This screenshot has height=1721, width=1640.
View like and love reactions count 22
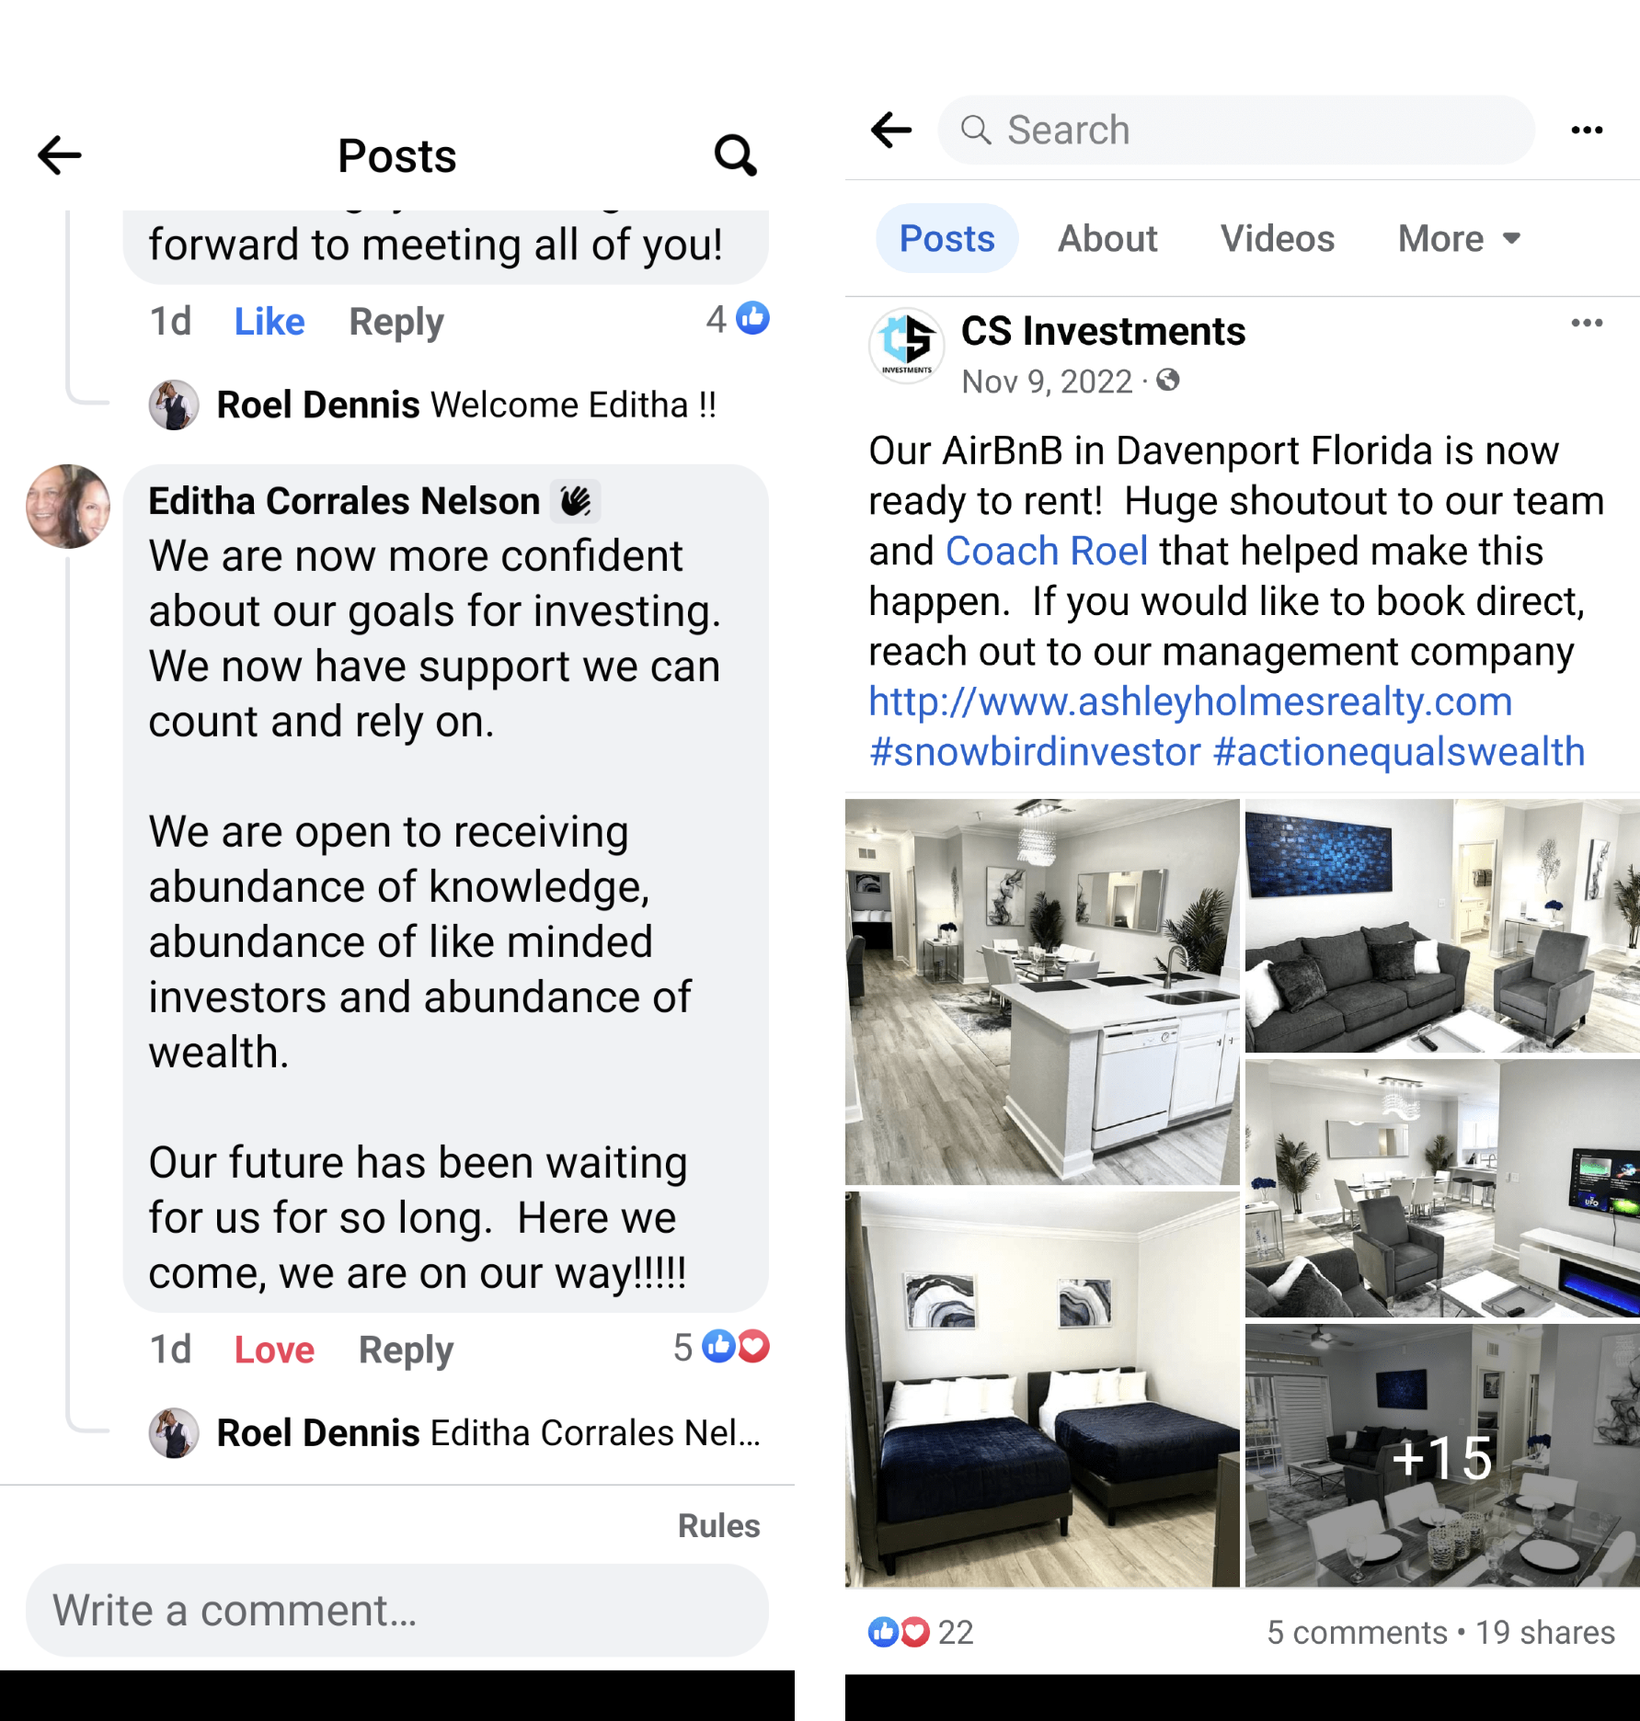(921, 1632)
